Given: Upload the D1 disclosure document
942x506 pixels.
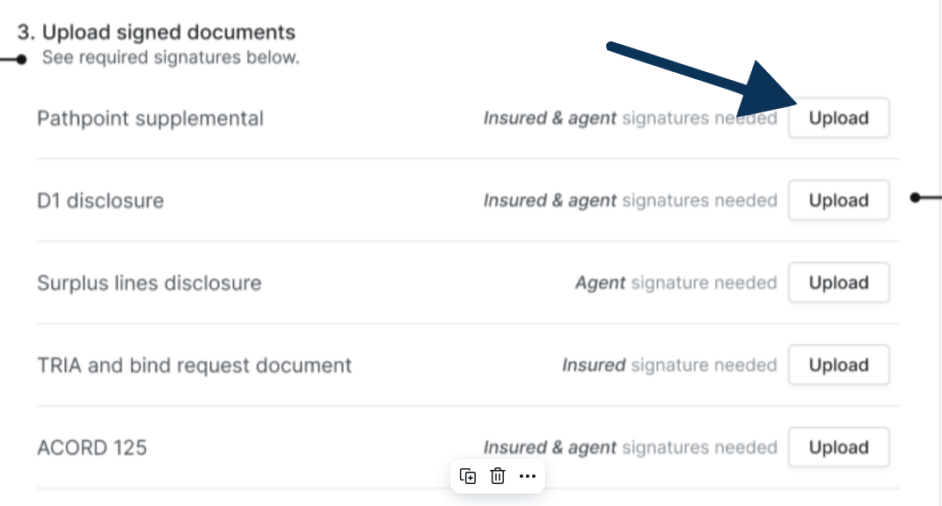Looking at the screenshot, I should [x=838, y=200].
